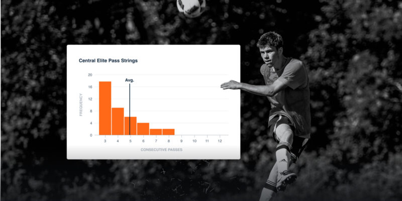Click the y-axis tick label 20
402x201 pixels.
(90, 75)
